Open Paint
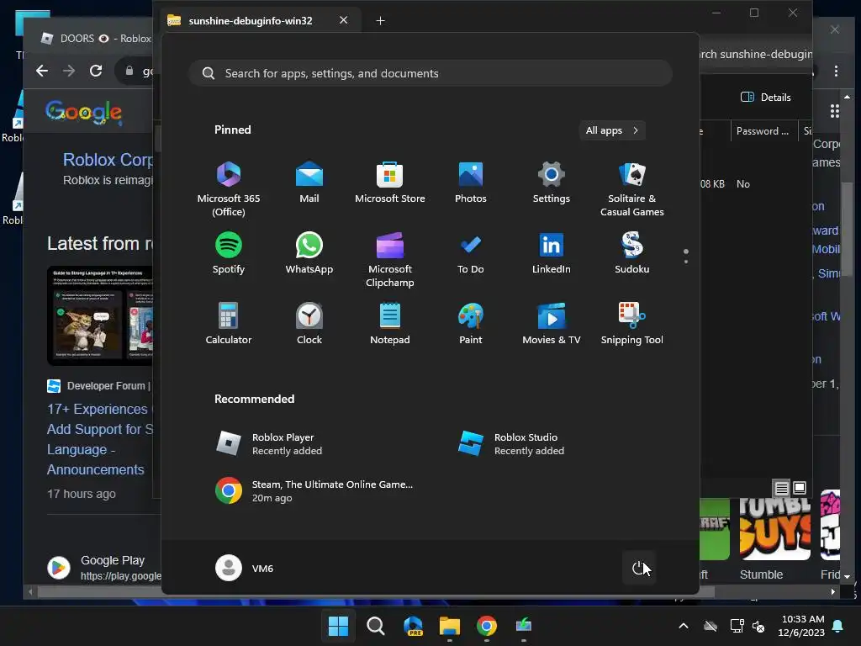 (x=471, y=324)
